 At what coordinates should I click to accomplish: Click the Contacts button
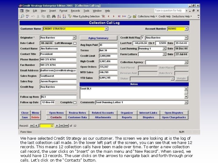pos(56,117)
